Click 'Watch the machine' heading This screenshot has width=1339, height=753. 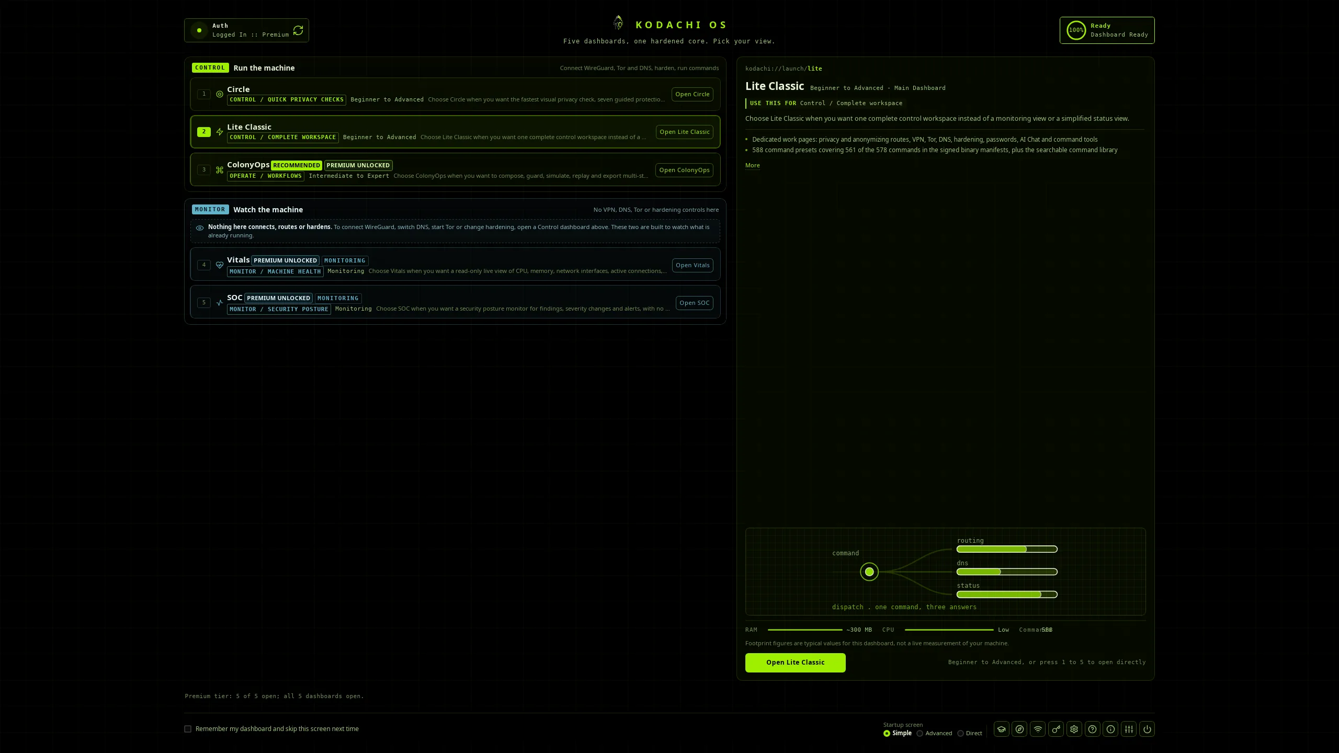click(268, 210)
